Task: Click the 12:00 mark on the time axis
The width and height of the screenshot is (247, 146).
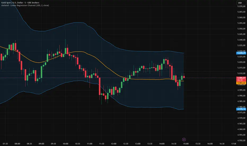Action: click(x=114, y=143)
